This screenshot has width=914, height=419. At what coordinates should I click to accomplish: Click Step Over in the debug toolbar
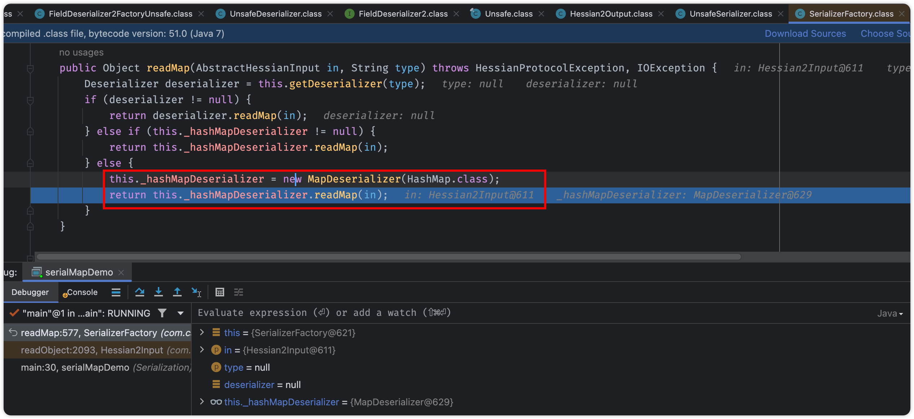click(x=139, y=292)
